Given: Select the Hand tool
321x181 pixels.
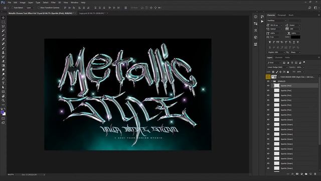Looking at the screenshot, I should coord(4,96).
